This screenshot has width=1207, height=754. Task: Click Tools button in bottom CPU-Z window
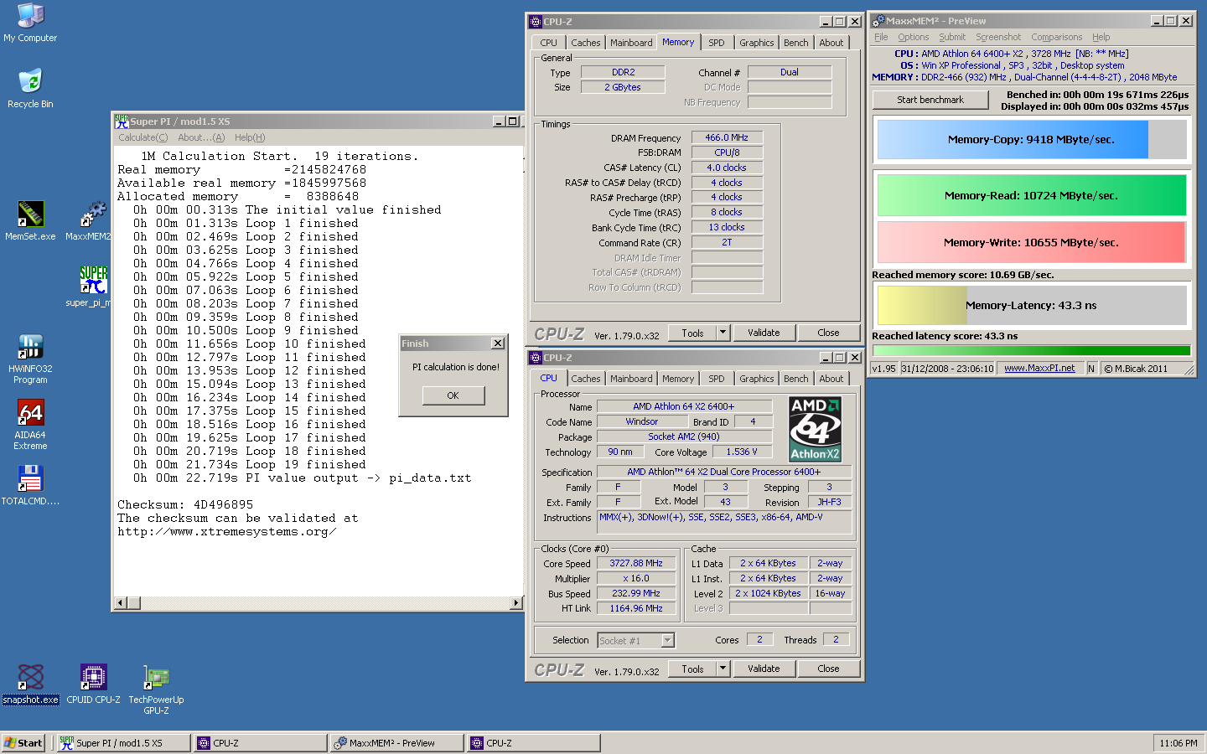pyautogui.click(x=692, y=669)
